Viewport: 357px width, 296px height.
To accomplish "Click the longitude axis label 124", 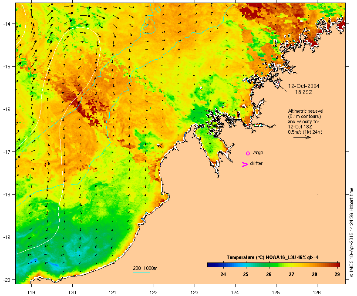I will point(235,293).
